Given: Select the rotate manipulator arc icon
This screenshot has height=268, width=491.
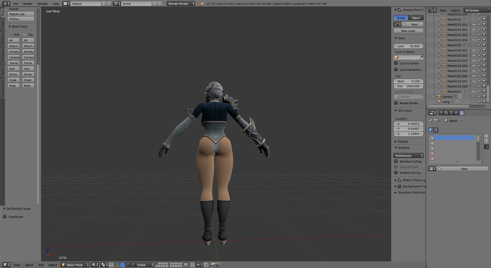Looking at the screenshot, I should tap(127, 265).
